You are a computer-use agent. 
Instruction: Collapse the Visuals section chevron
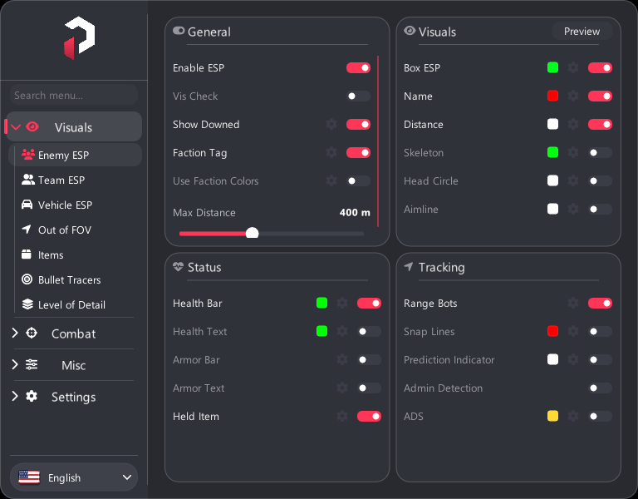click(x=16, y=127)
